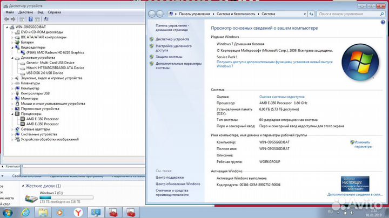Open the Центр поддержки link
389x218 pixels.
coord(170,178)
